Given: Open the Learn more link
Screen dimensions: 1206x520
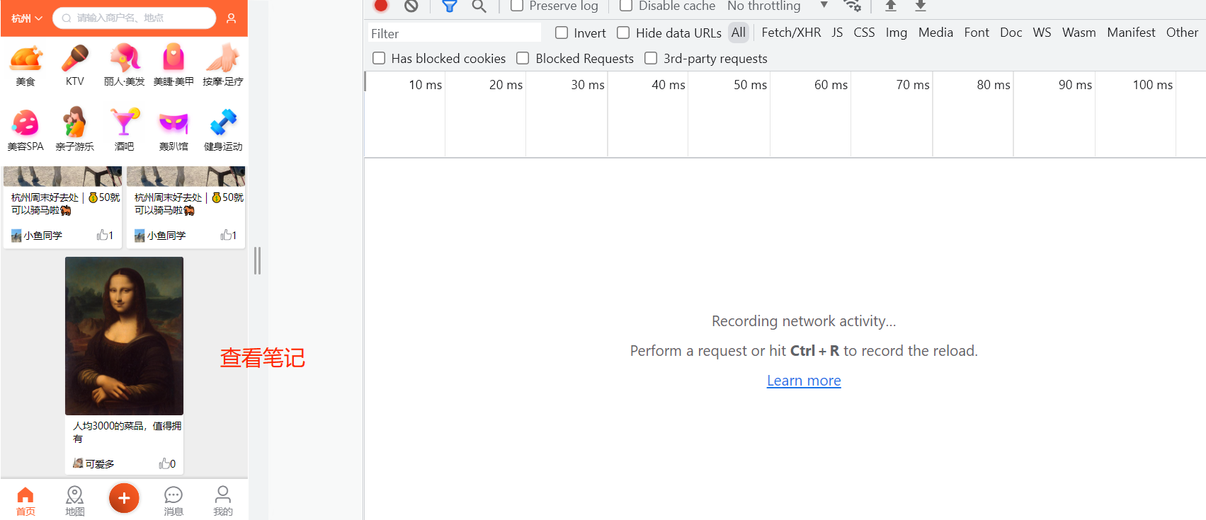Looking at the screenshot, I should point(804,381).
